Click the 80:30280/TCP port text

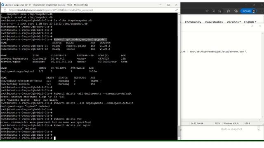coord(107,62)
